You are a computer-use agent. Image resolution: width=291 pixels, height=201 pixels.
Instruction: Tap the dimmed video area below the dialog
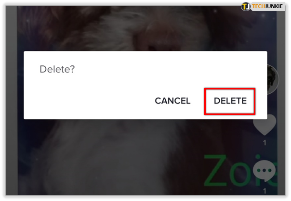(x=130, y=157)
